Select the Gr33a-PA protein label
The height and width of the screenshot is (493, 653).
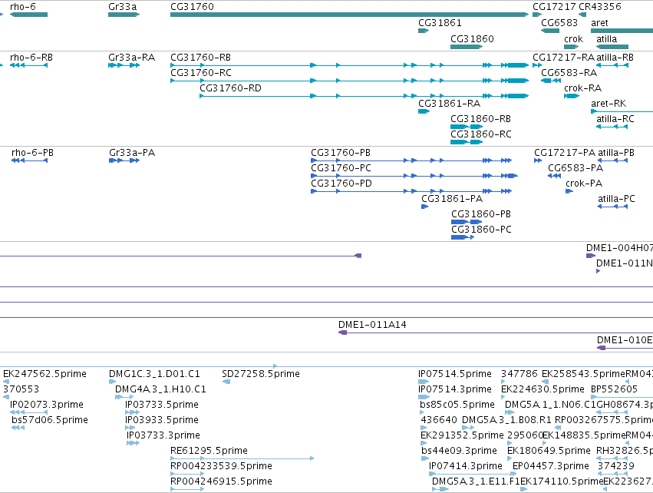pos(132,153)
